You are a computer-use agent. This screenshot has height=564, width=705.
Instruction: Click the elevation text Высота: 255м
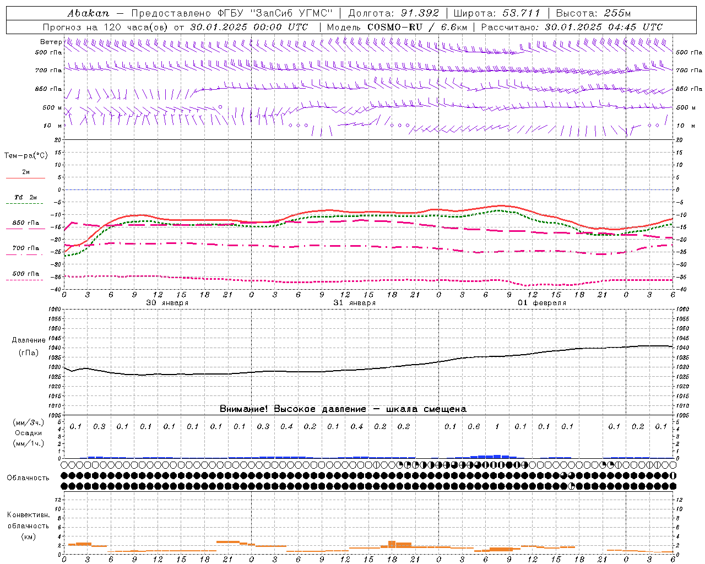click(594, 13)
